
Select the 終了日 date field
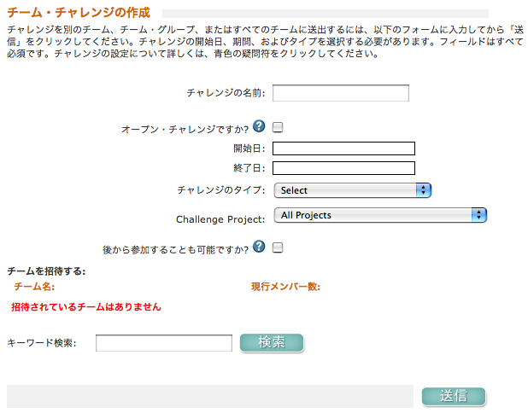pos(343,167)
